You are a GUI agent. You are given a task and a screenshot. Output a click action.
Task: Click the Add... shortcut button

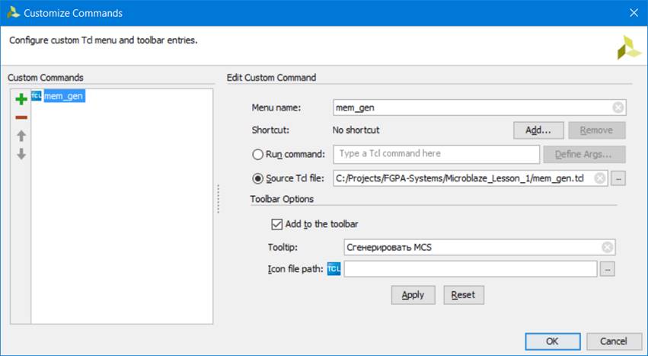coord(538,130)
